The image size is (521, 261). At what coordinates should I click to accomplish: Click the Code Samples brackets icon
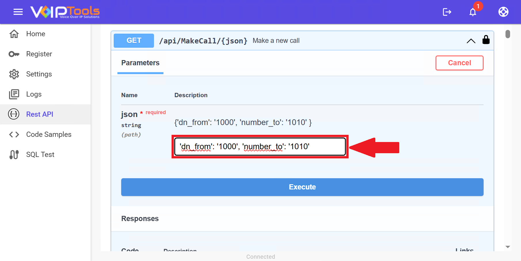(14, 135)
